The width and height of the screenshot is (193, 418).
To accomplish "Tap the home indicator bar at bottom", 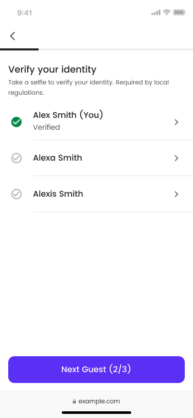I will tap(97, 412).
